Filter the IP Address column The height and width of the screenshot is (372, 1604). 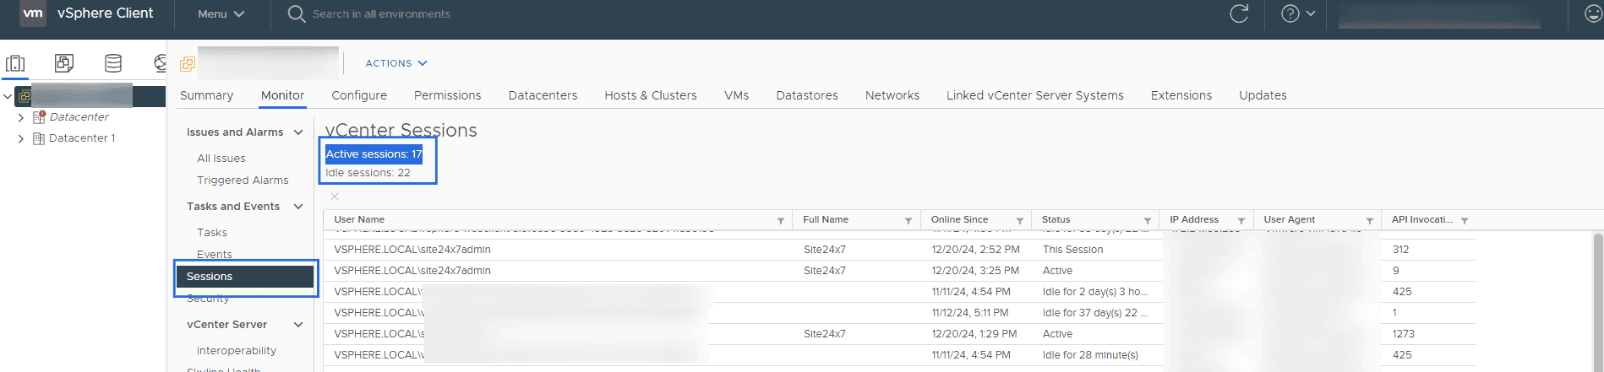1241,220
